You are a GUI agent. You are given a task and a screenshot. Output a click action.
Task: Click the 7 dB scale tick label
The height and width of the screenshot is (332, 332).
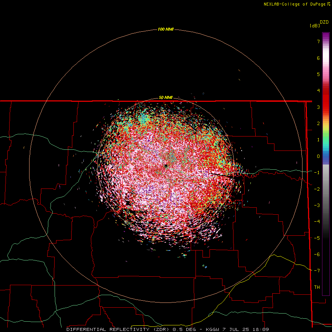[318, 41]
